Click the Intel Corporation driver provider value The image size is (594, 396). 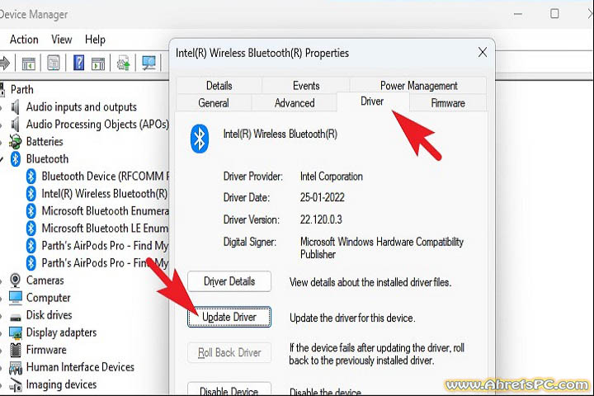tap(332, 177)
